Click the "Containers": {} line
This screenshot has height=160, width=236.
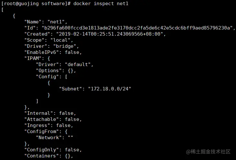pyautogui.click(x=49, y=156)
